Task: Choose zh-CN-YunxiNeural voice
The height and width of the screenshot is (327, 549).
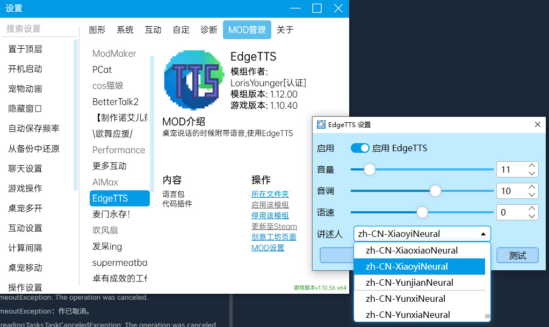Action: 420,299
